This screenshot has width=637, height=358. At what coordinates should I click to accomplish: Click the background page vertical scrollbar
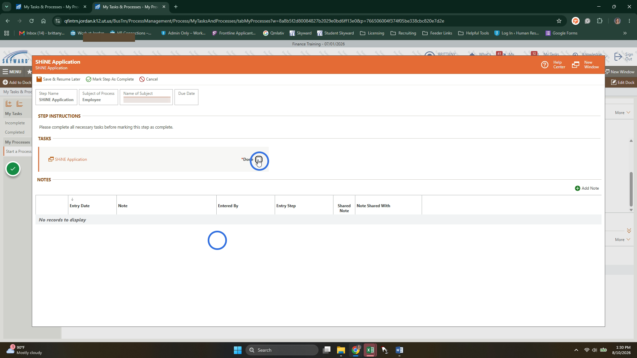click(631, 189)
